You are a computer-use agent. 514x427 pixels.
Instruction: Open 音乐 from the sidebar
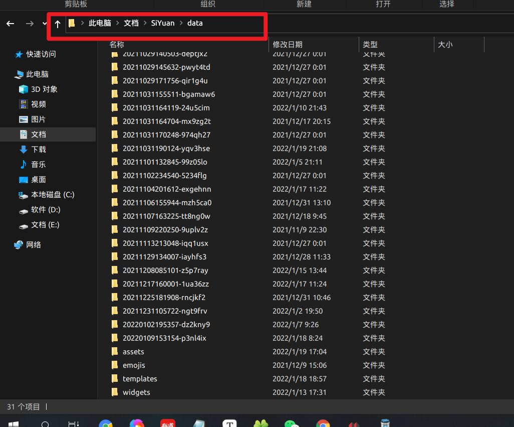pyautogui.click(x=38, y=165)
